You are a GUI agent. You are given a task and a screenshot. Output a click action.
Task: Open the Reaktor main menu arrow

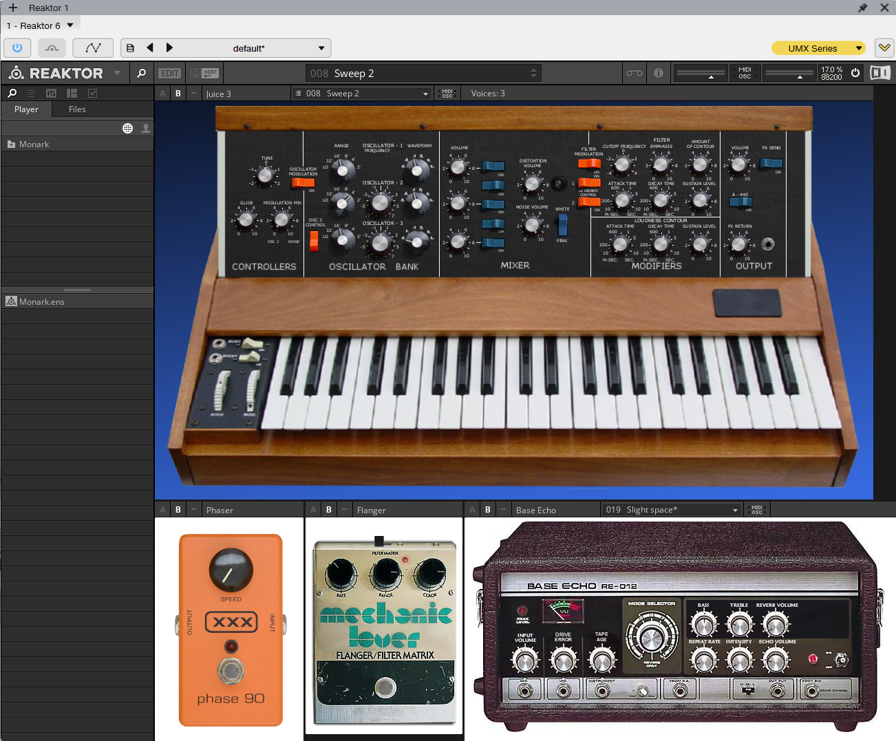[x=117, y=73]
